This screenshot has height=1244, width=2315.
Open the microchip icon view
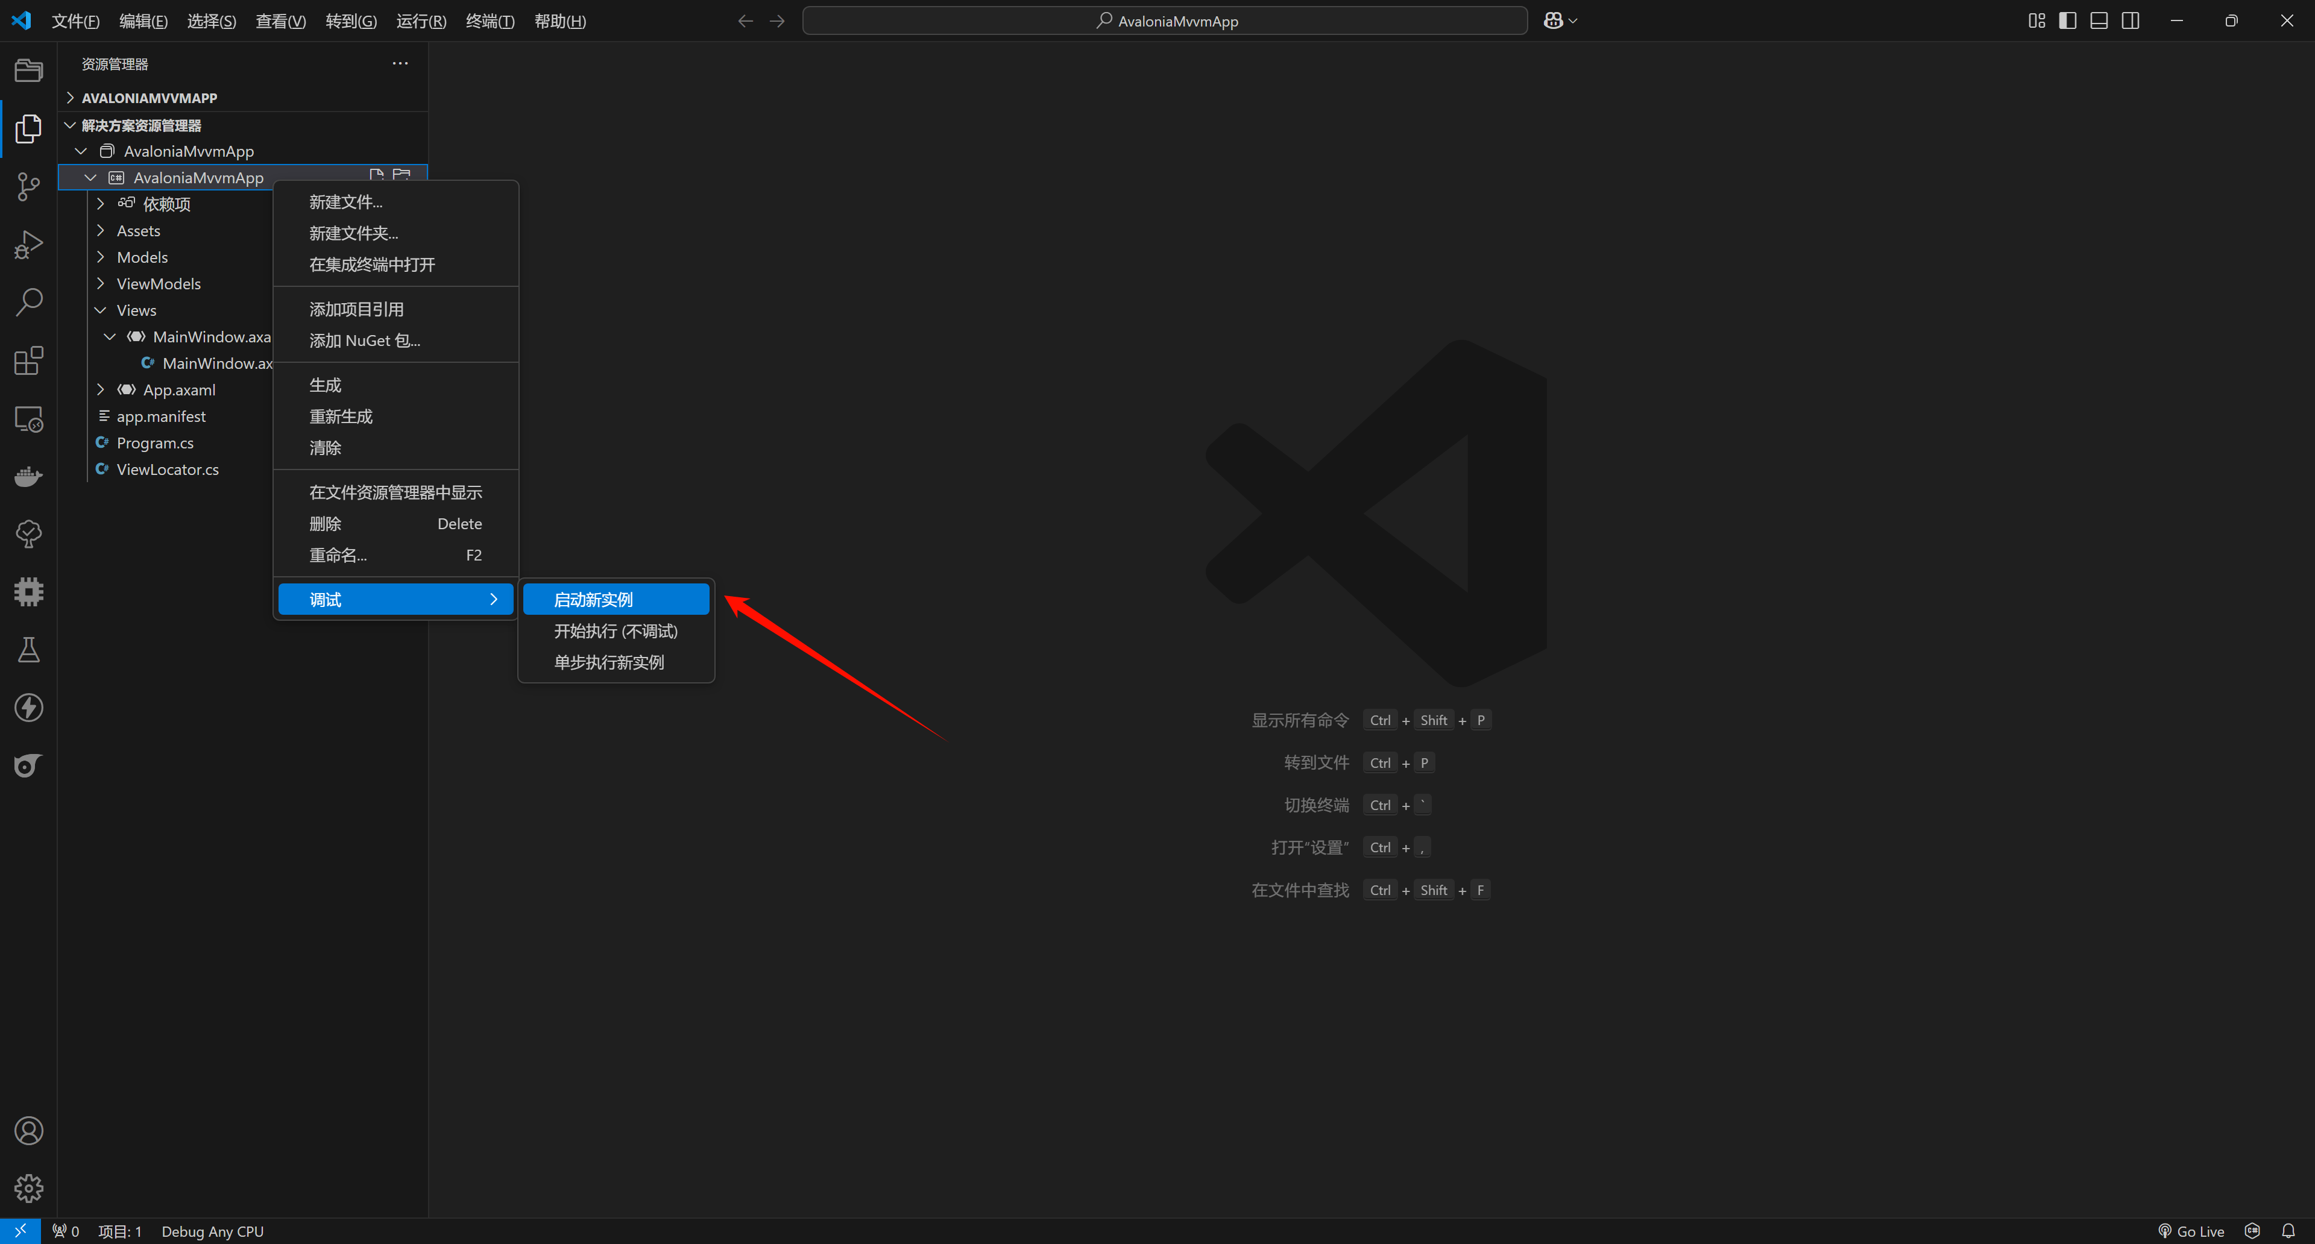point(29,592)
